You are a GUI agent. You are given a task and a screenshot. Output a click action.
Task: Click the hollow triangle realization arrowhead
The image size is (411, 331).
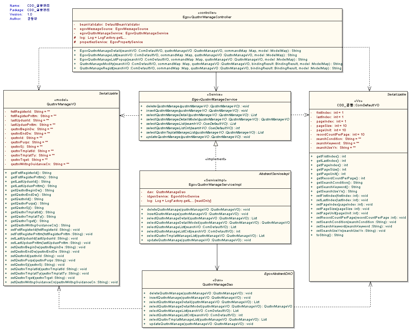216,144
